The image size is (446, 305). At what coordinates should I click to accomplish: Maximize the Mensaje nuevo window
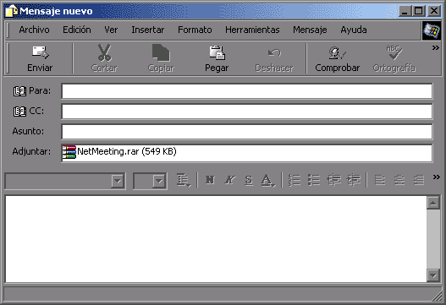[x=418, y=11]
